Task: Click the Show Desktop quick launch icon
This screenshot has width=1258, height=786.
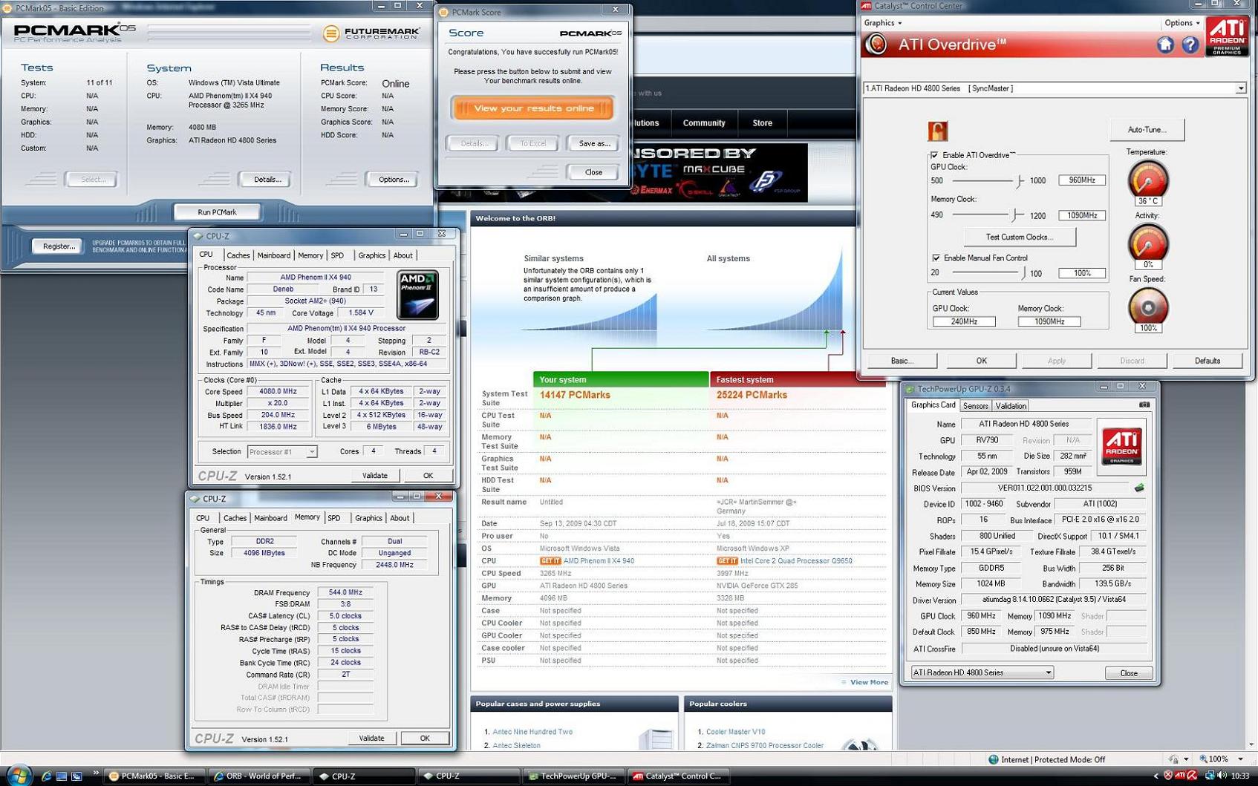Action: click(62, 776)
